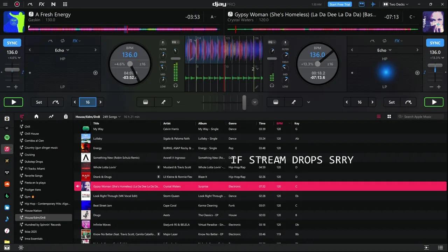The height and width of the screenshot is (252, 448).
Task: Play the left deck
Action: click(14, 102)
